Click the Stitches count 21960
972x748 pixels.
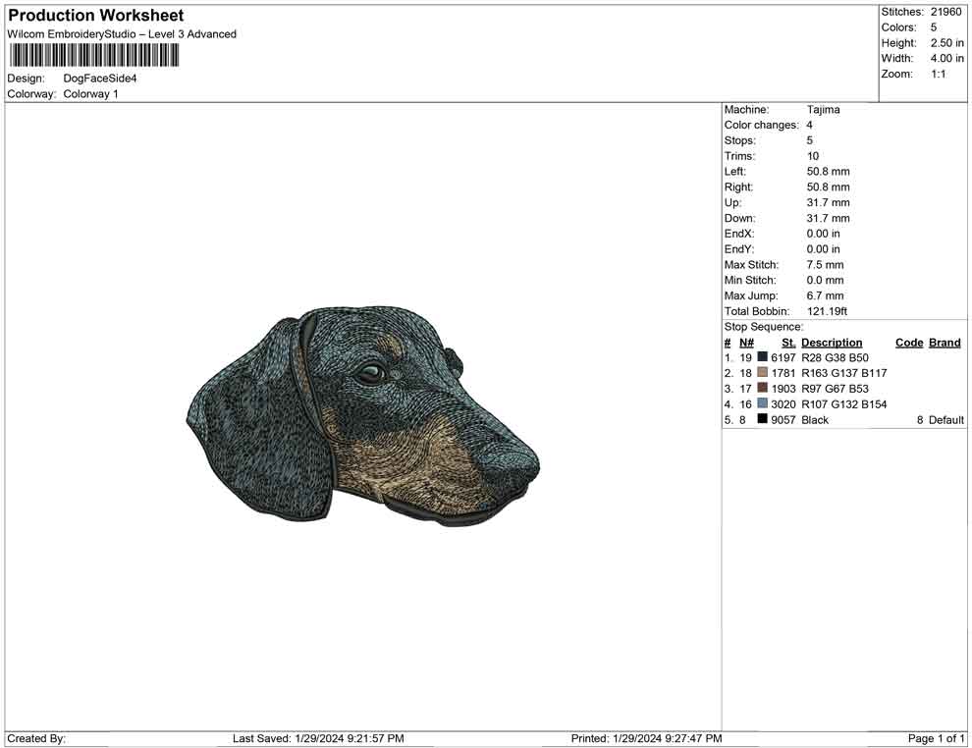[945, 12]
